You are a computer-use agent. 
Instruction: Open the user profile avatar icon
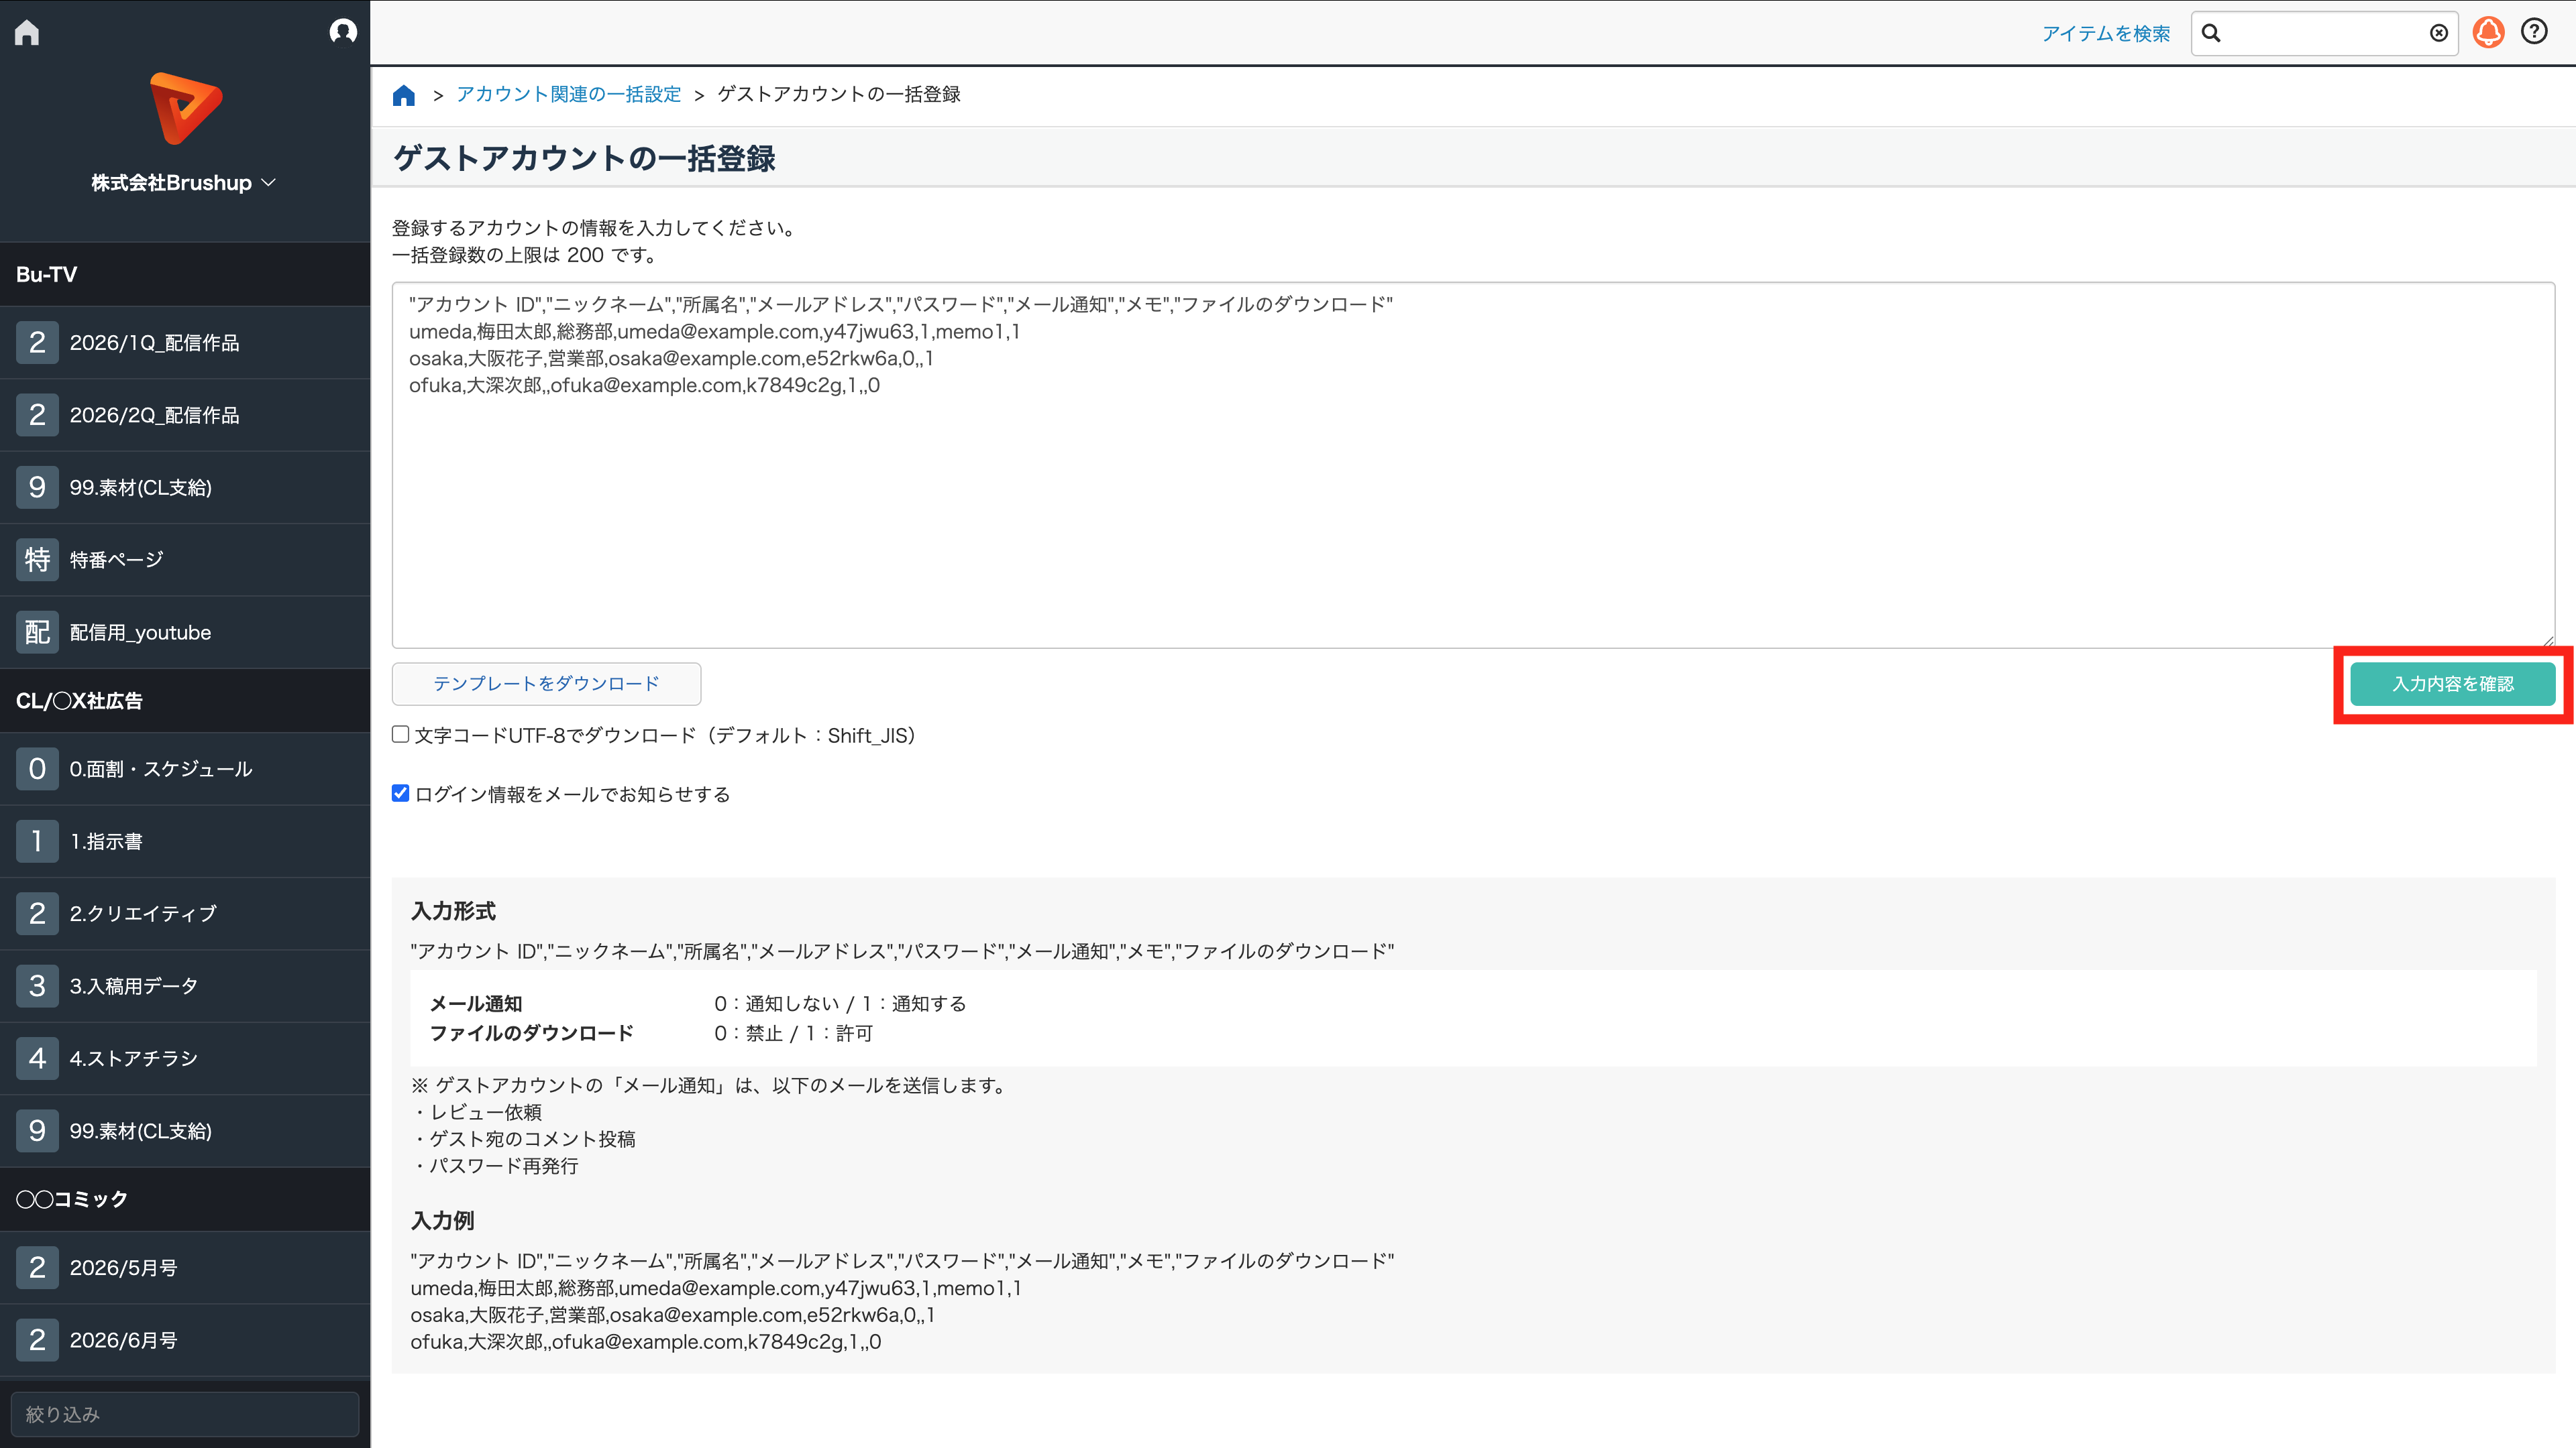343,32
